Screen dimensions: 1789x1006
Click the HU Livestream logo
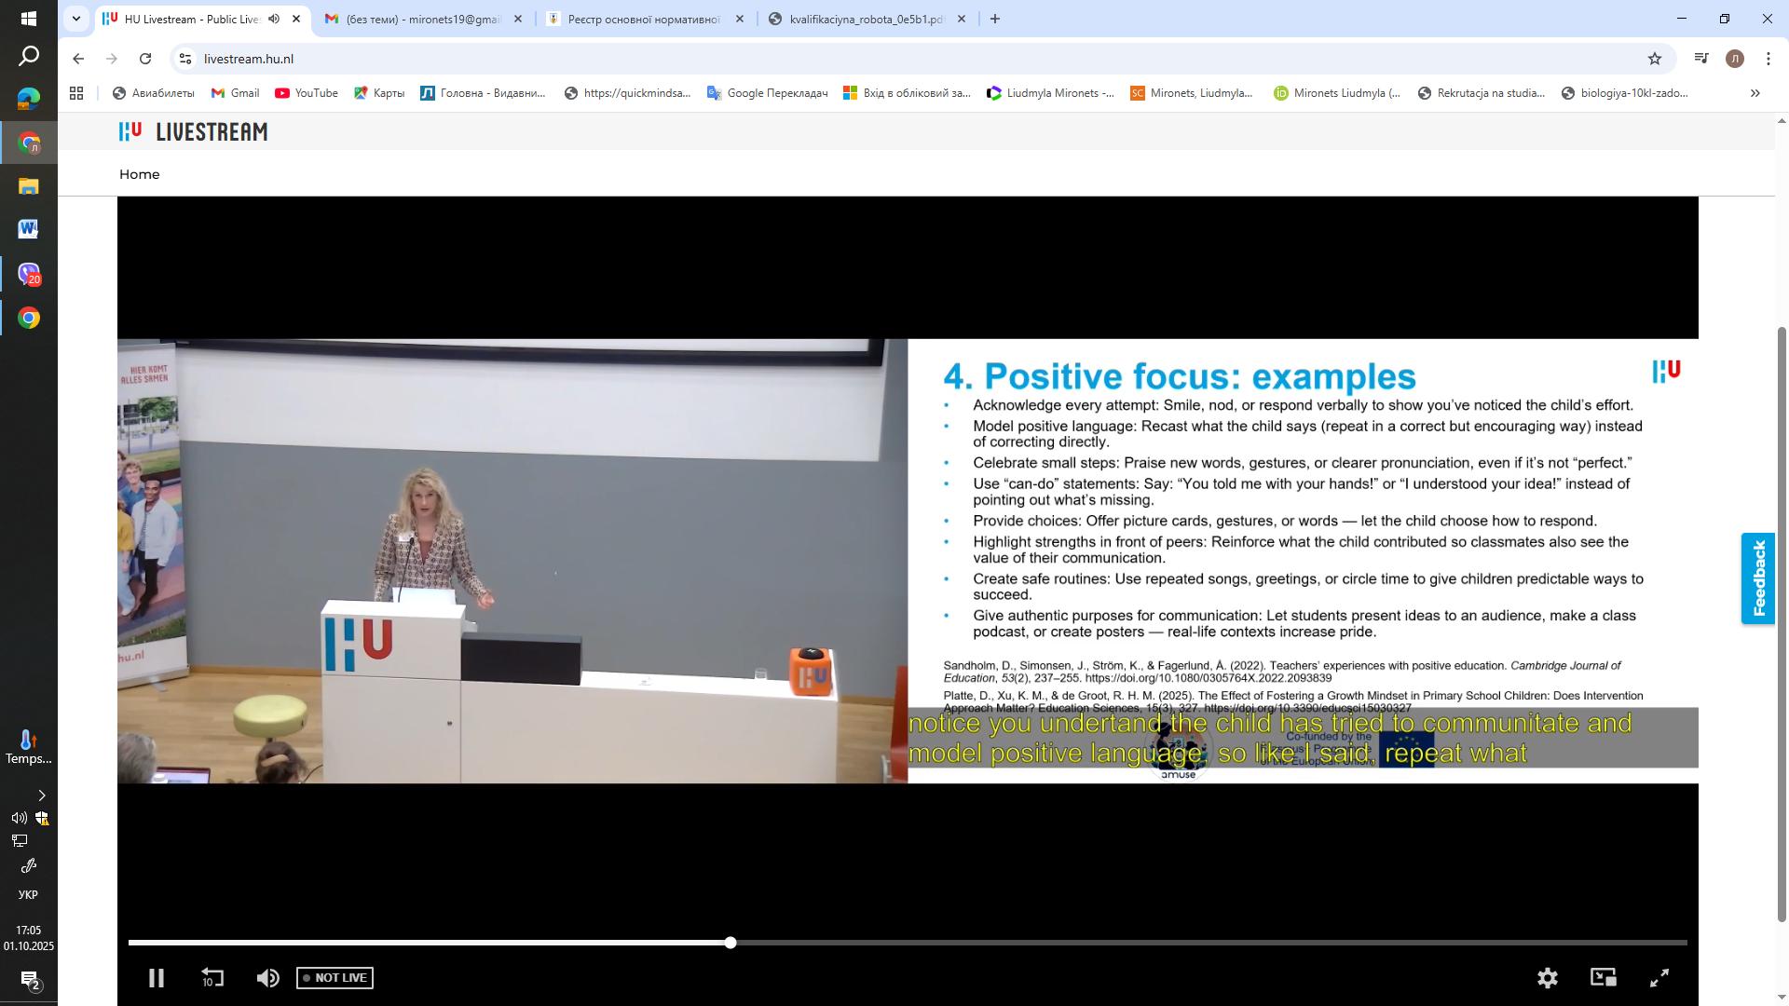(193, 132)
